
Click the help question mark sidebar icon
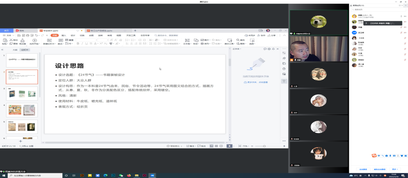point(284,68)
